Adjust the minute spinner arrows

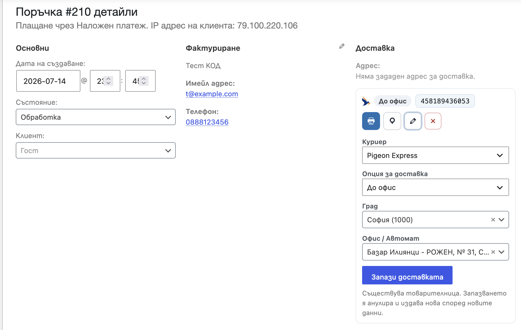(x=144, y=81)
